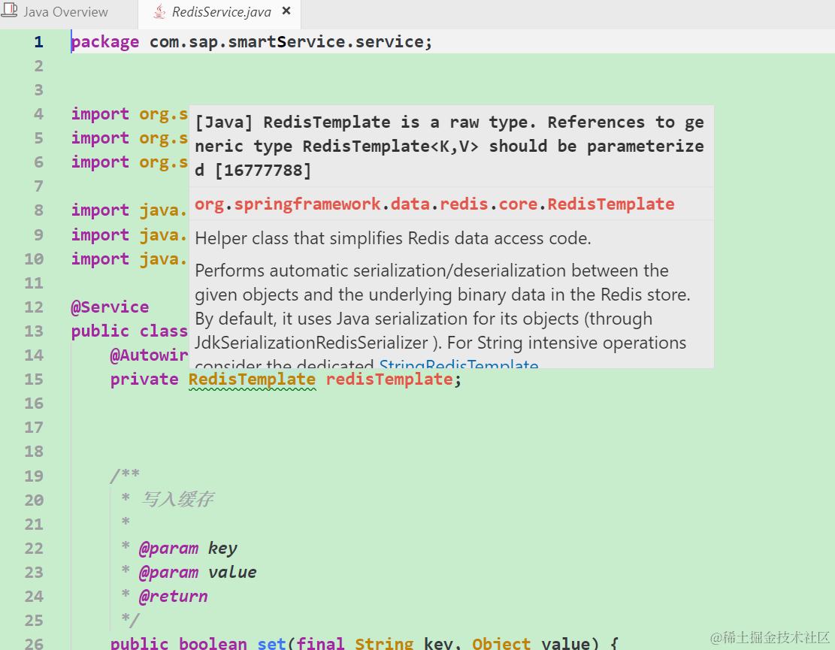Click the import java statement on line 8

[129, 210]
